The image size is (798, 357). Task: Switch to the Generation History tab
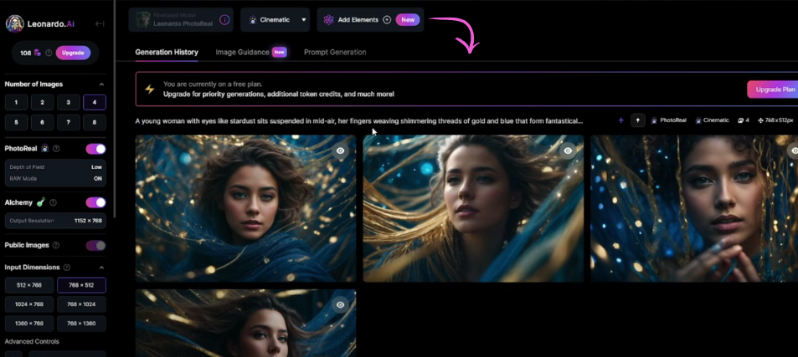[167, 53]
